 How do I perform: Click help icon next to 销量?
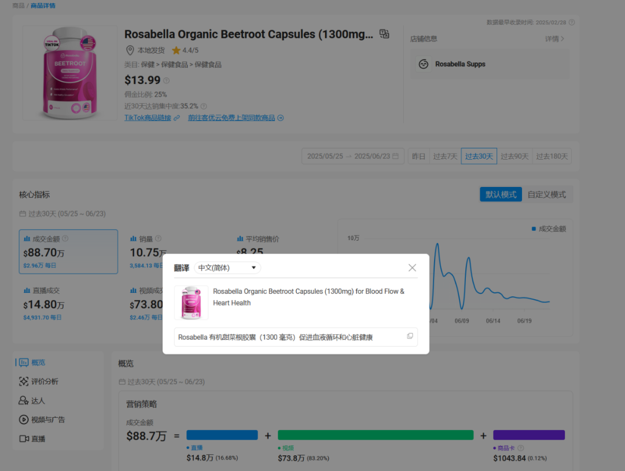(x=158, y=239)
